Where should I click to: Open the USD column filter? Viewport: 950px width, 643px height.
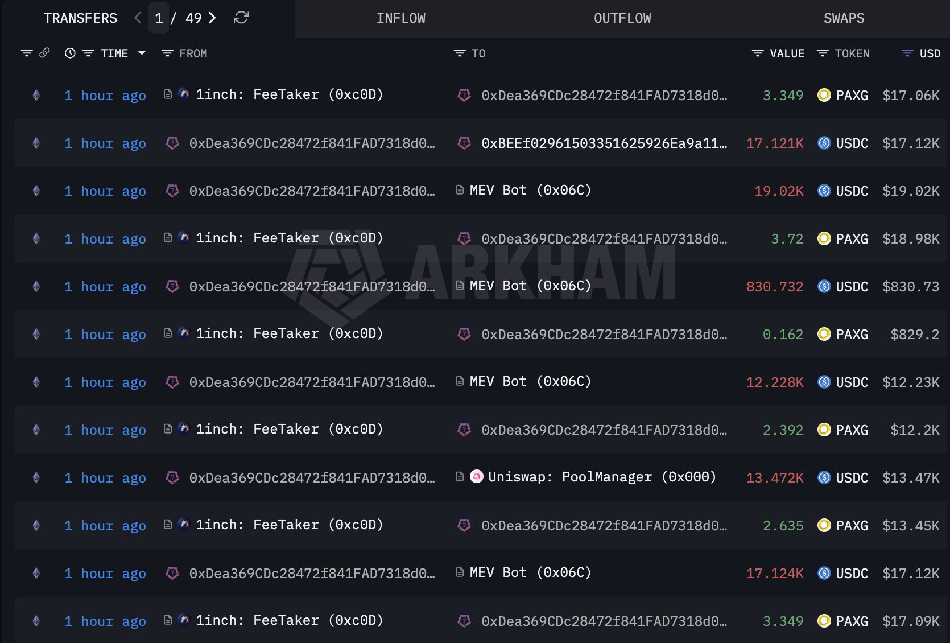[x=907, y=53]
